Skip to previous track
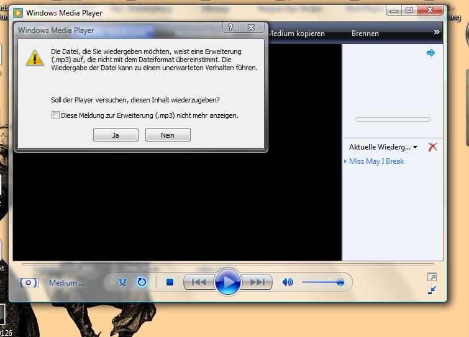Screen dimensions: 469x337 point(199,282)
